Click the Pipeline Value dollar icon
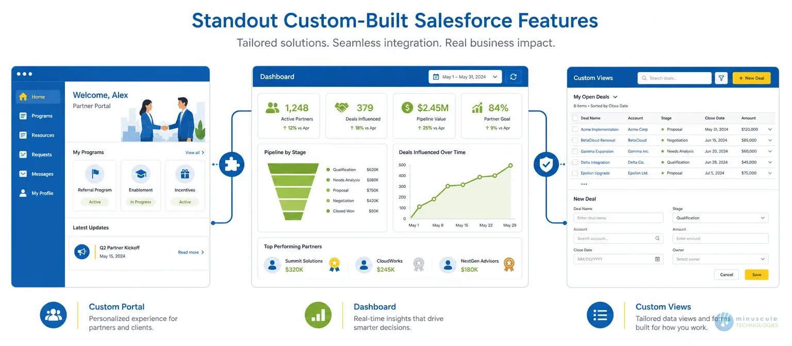792x346 pixels. pyautogui.click(x=407, y=108)
